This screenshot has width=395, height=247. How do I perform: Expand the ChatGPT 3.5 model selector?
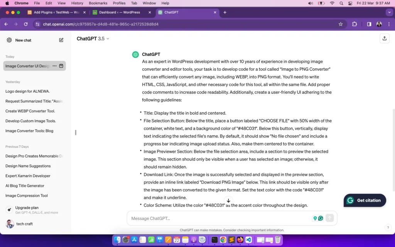point(93,39)
